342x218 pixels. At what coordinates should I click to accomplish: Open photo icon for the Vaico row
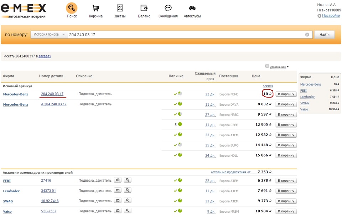118,211
